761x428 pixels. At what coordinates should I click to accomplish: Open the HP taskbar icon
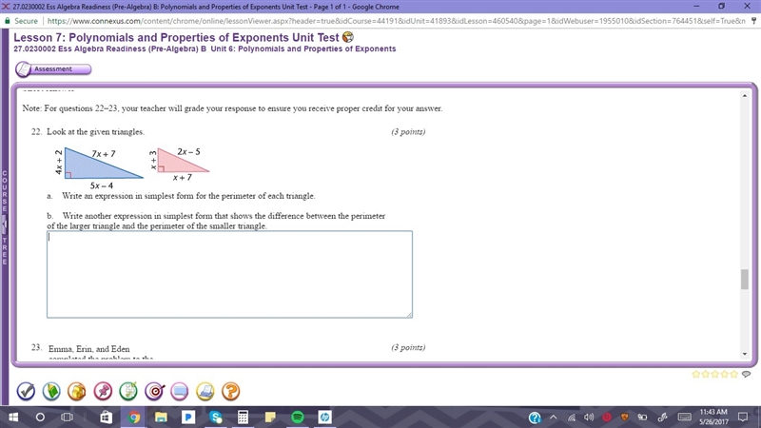click(324, 418)
